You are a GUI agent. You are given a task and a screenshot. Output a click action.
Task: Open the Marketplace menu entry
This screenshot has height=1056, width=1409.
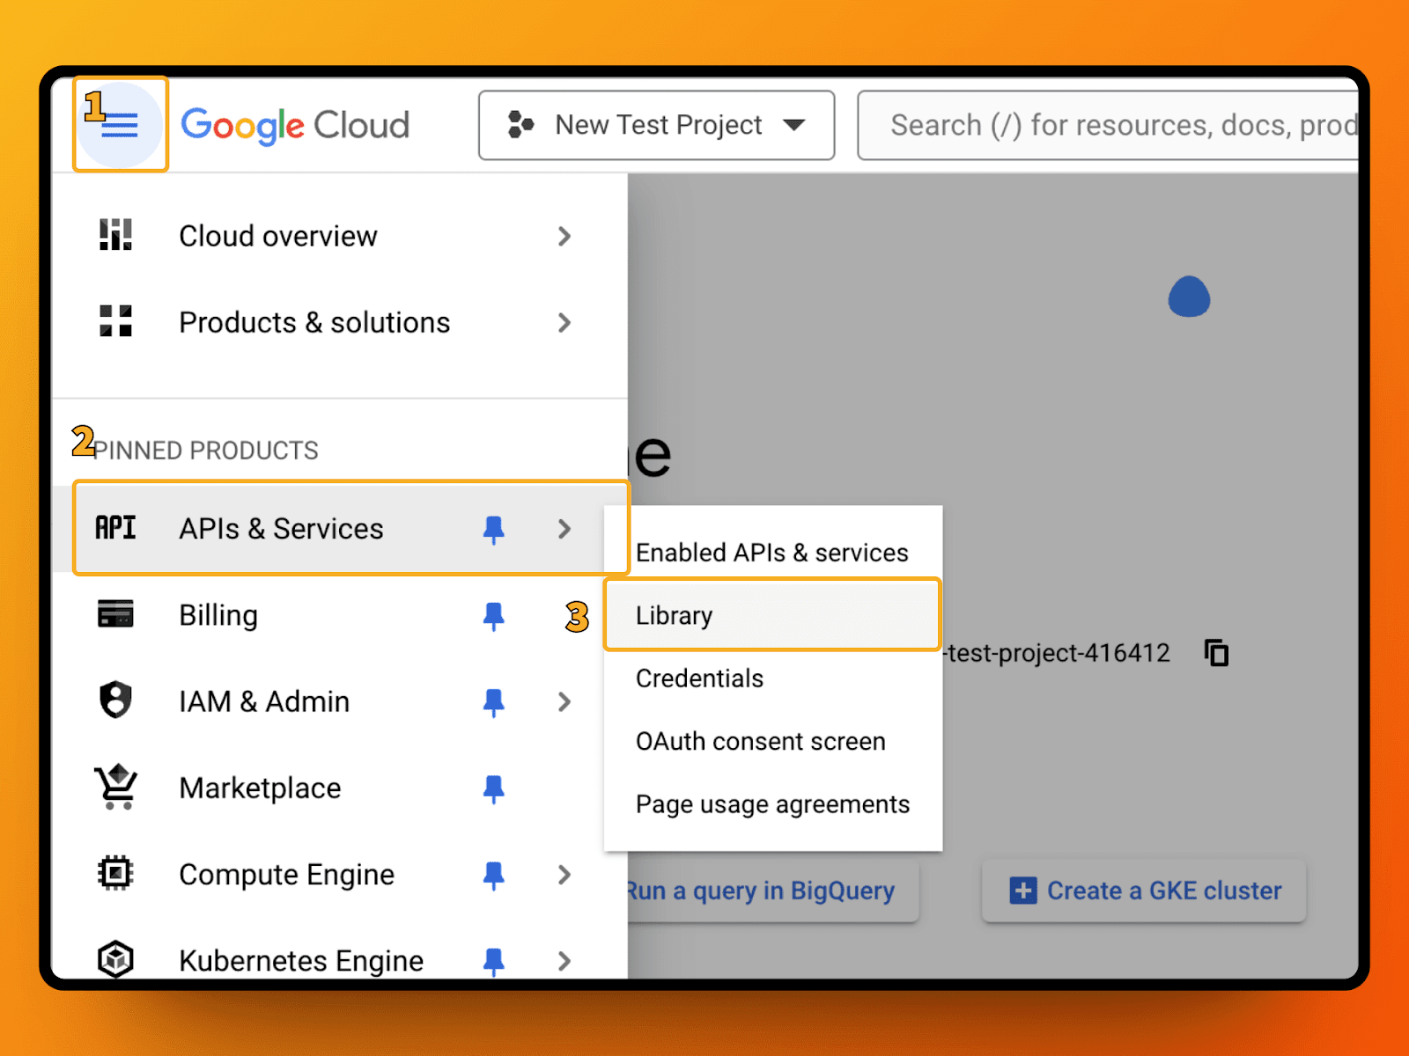(339, 788)
